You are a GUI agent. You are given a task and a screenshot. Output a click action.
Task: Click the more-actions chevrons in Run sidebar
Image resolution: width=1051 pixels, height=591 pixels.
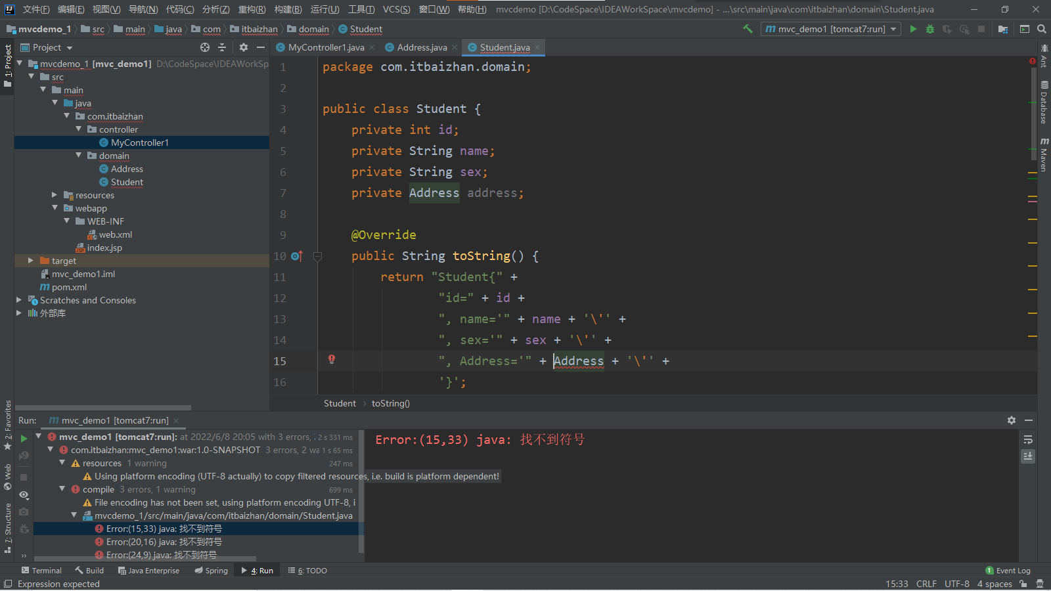point(24,556)
